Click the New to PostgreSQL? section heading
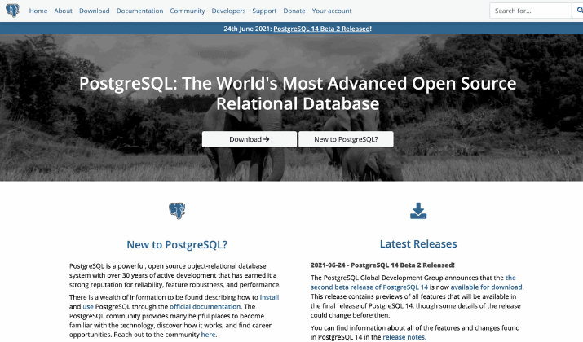Viewport: 583px width, 342px height. pyautogui.click(x=177, y=245)
